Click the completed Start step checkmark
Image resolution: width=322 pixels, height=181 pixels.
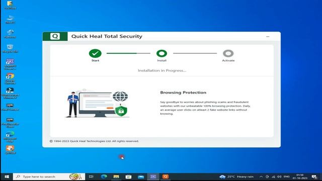(95, 53)
